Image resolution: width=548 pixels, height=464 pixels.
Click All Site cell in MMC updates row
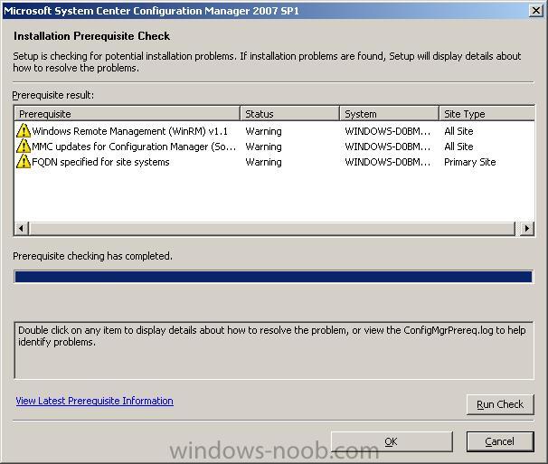(458, 147)
